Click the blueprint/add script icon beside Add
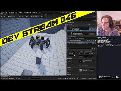The height and width of the screenshot is (91, 121). click(92, 40)
